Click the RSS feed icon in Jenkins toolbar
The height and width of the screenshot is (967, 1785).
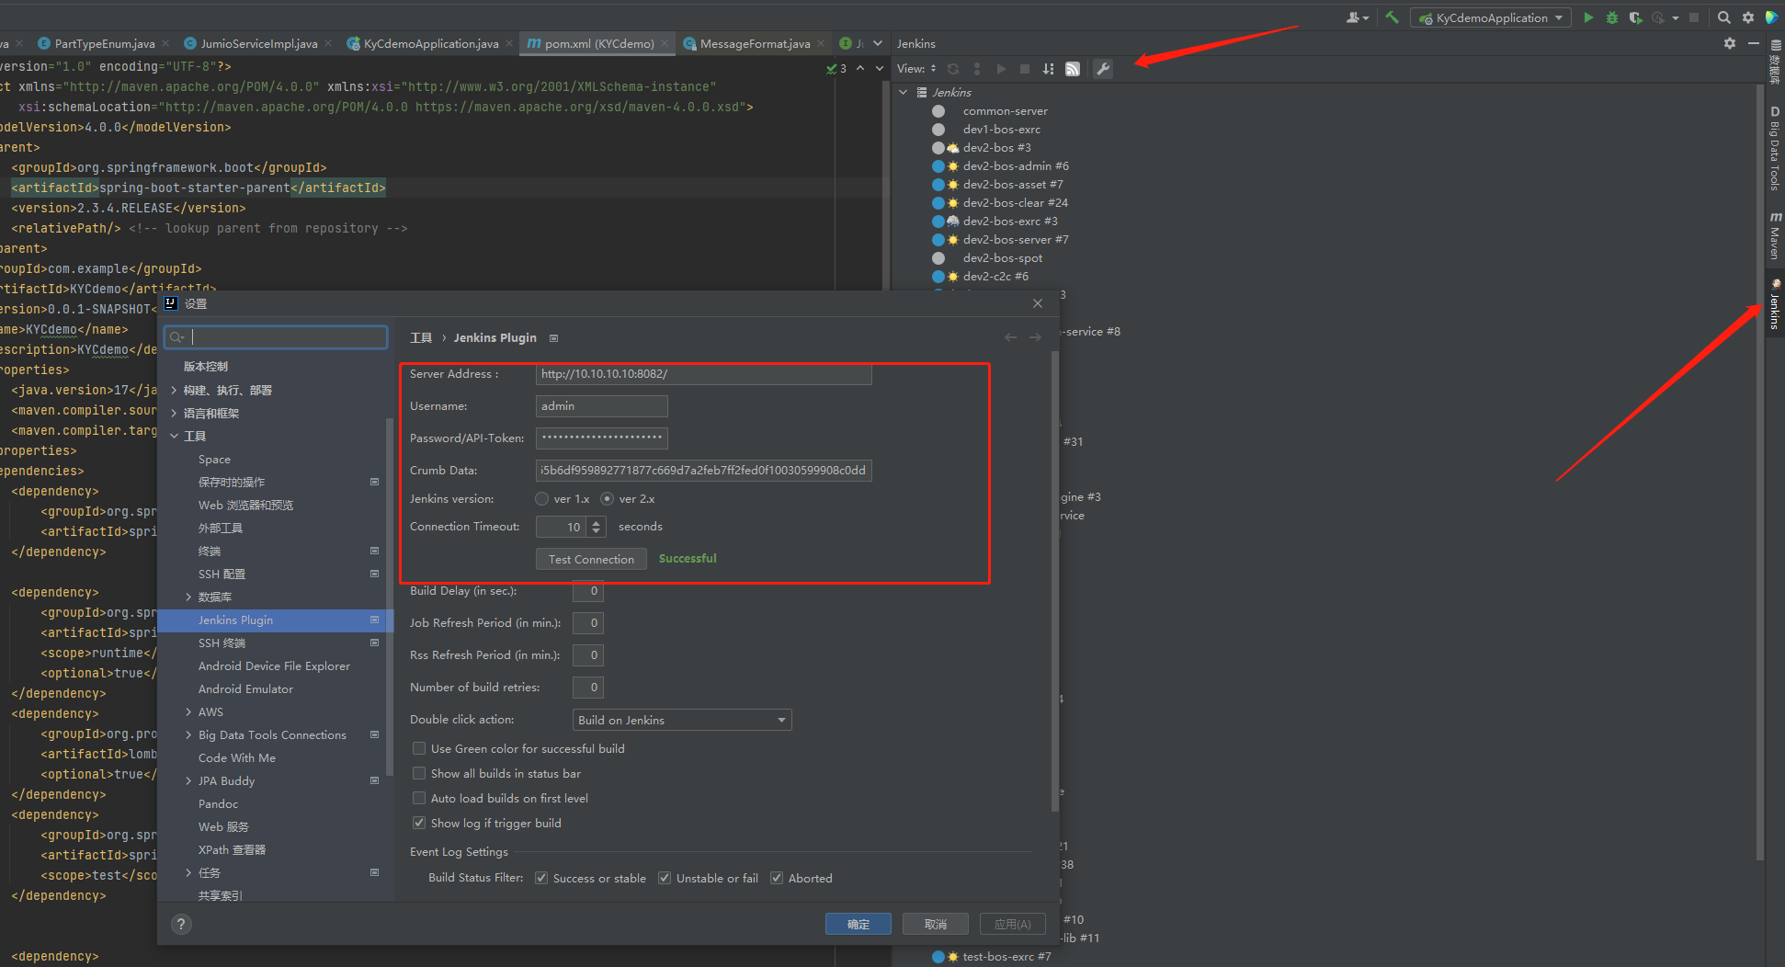1072,69
